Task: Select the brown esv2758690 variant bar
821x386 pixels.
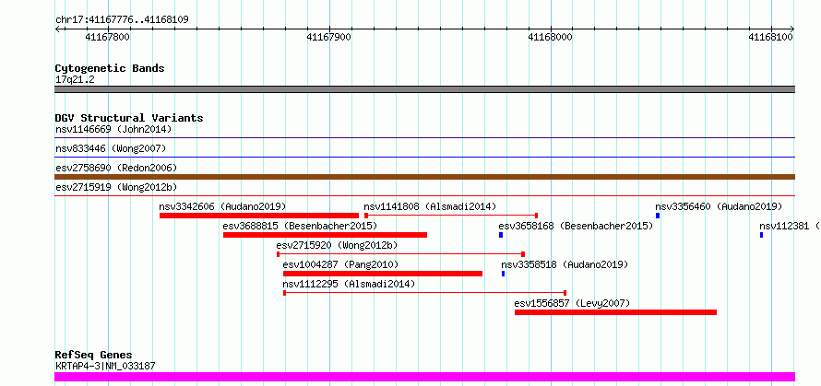Action: (424, 177)
